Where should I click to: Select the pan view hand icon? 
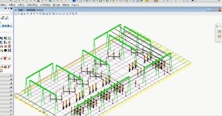50,14
